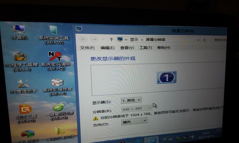Open the 方向(O) dropdown showing 横向
Image resolution: width=239 pixels, height=143 pixels.
[134, 122]
